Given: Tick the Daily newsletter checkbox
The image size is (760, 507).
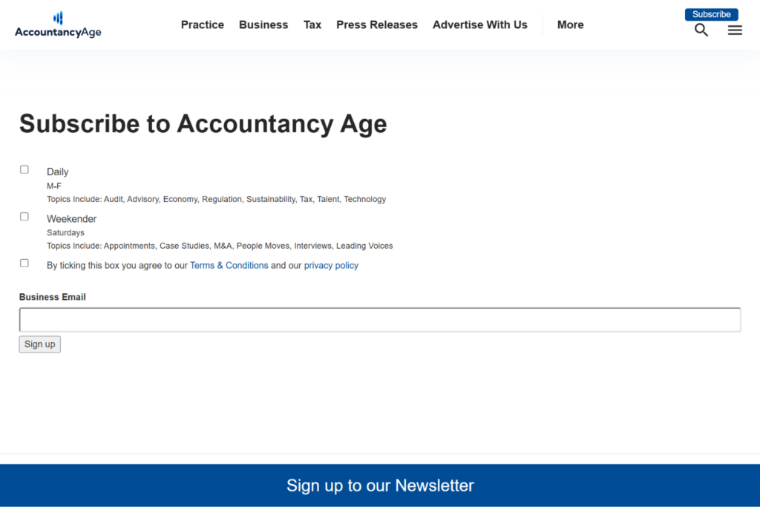Looking at the screenshot, I should tap(24, 170).
